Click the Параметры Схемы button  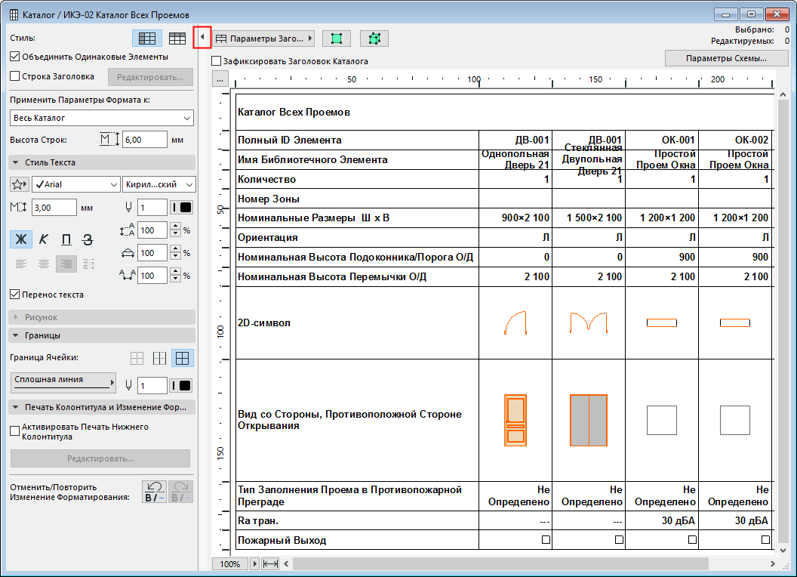[726, 58]
